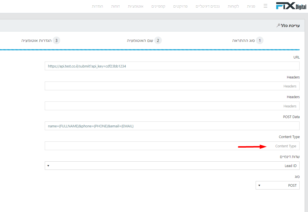This screenshot has height=212, width=308.
Task: Open the נכסים דיגיטליים menu
Action: tap(207, 6)
